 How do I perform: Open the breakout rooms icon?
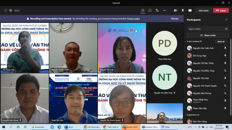tap(157, 10)
